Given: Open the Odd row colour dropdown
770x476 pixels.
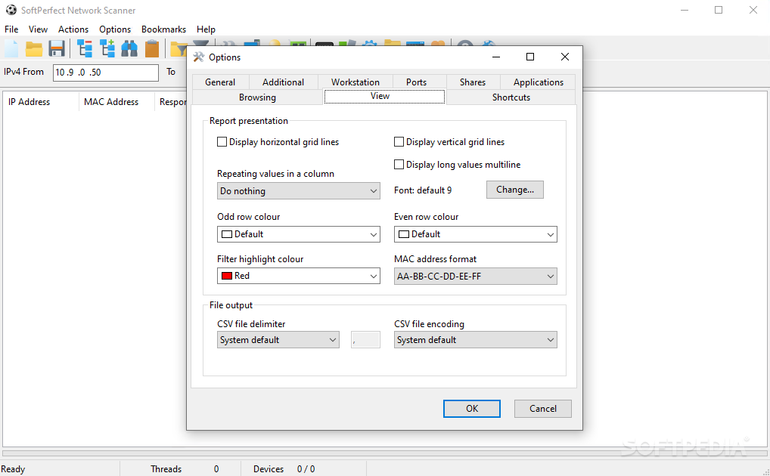Looking at the screenshot, I should point(299,234).
